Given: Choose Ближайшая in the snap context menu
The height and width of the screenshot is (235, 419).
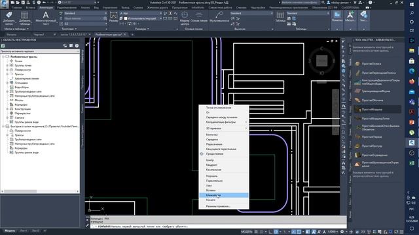Looking at the screenshot, I should (224, 195).
